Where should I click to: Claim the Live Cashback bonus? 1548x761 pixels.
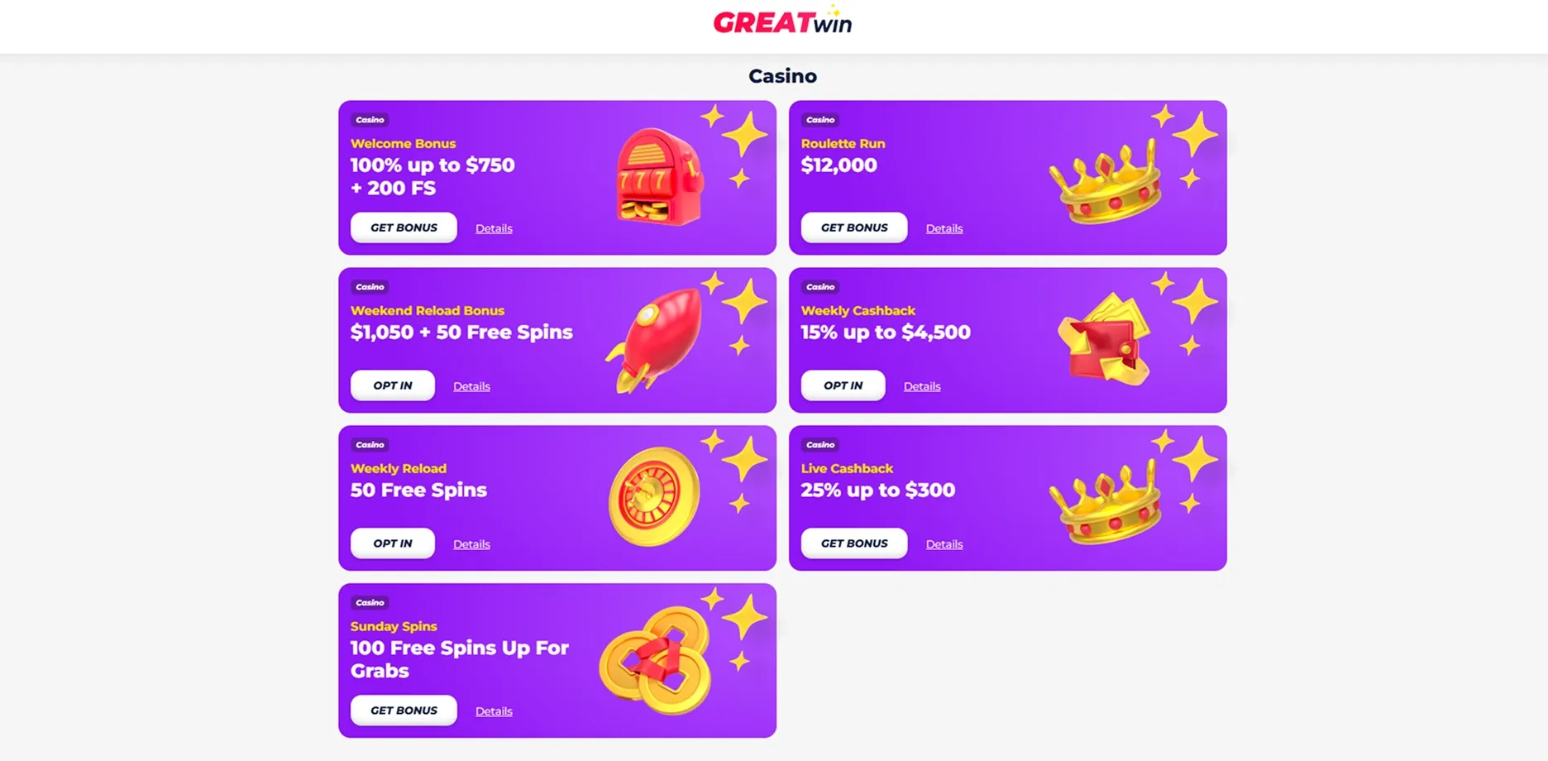(x=853, y=543)
